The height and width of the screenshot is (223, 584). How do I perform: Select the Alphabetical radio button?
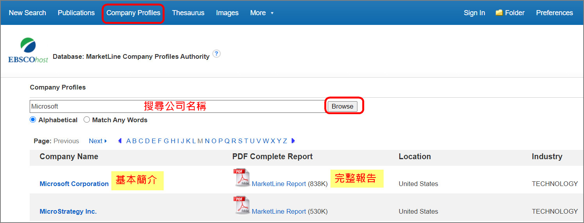pos(33,120)
